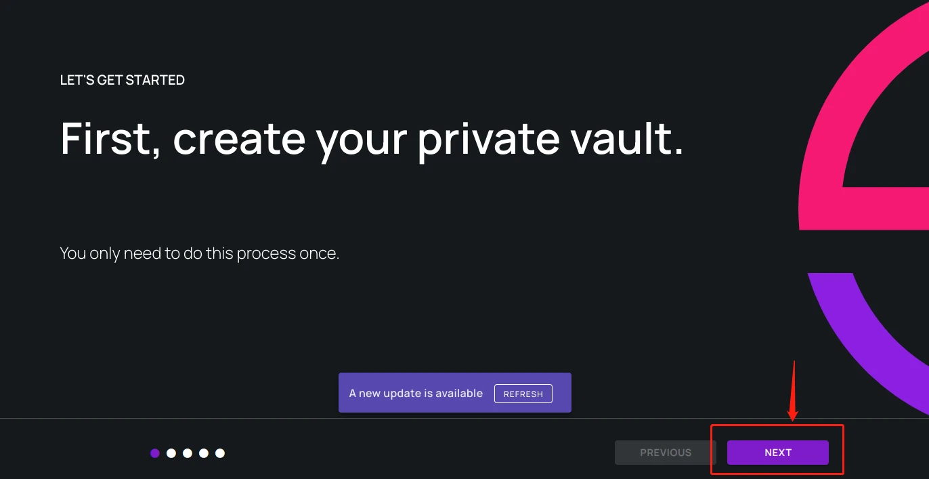
Task: Click the LET'S GET STARTED label
Action: [x=123, y=80]
